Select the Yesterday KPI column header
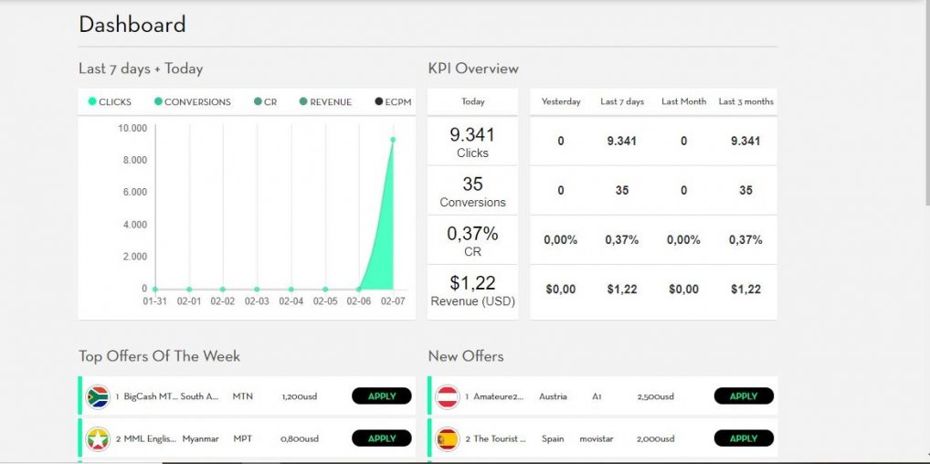The height and width of the screenshot is (464, 930). click(x=561, y=101)
